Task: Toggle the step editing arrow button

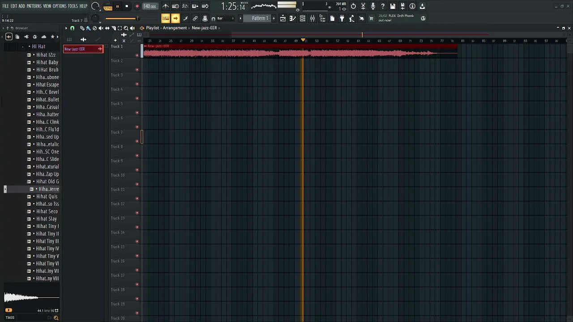Action: click(x=175, y=18)
